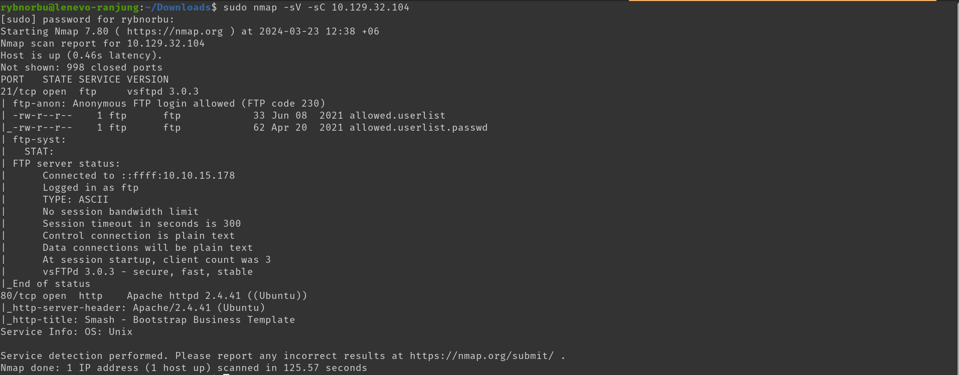Click the PORT STATE SERVICE VERSION header
This screenshot has width=959, height=375.
tap(84, 80)
